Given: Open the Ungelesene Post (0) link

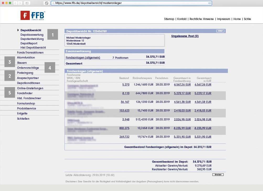Looking at the screenshot, I should click(185, 36).
